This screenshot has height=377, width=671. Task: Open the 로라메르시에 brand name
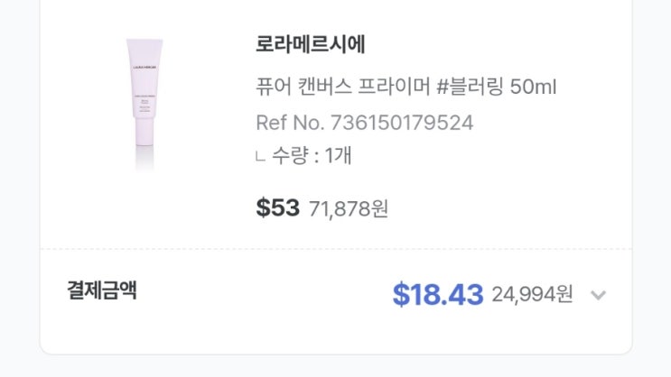[x=310, y=43]
